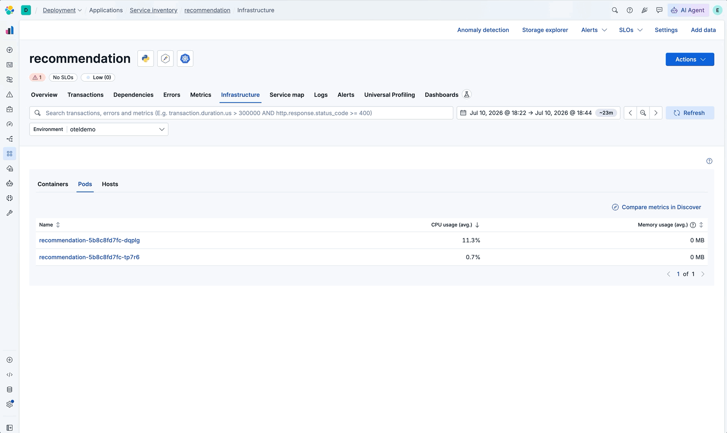Step to the next time window
The width and height of the screenshot is (727, 433).
[x=655, y=113]
